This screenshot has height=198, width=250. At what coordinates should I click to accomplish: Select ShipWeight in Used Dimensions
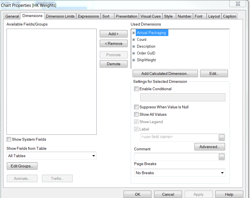[x=146, y=60]
